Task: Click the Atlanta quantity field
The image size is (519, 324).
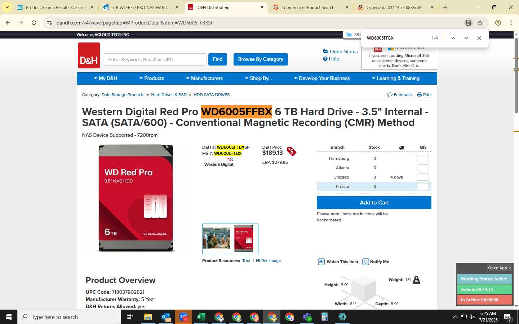Action: (x=423, y=168)
